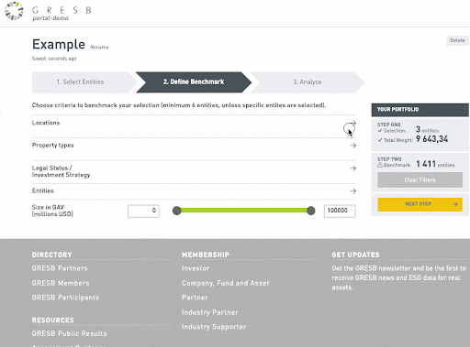Click the Benchmark warning icon
Image resolution: width=470 pixels, height=347 pixels.
(x=380, y=165)
